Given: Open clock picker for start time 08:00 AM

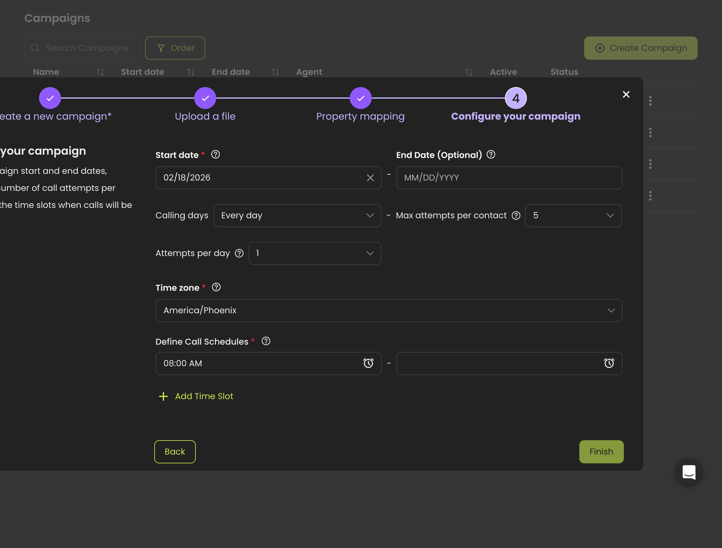Looking at the screenshot, I should coord(368,363).
